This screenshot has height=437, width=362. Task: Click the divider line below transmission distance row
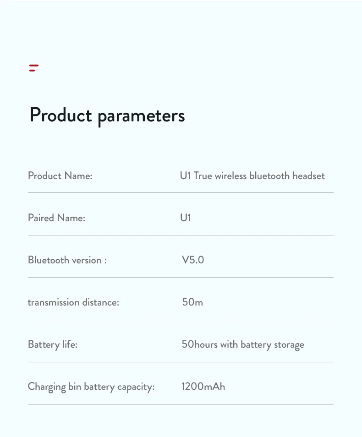pos(181,320)
